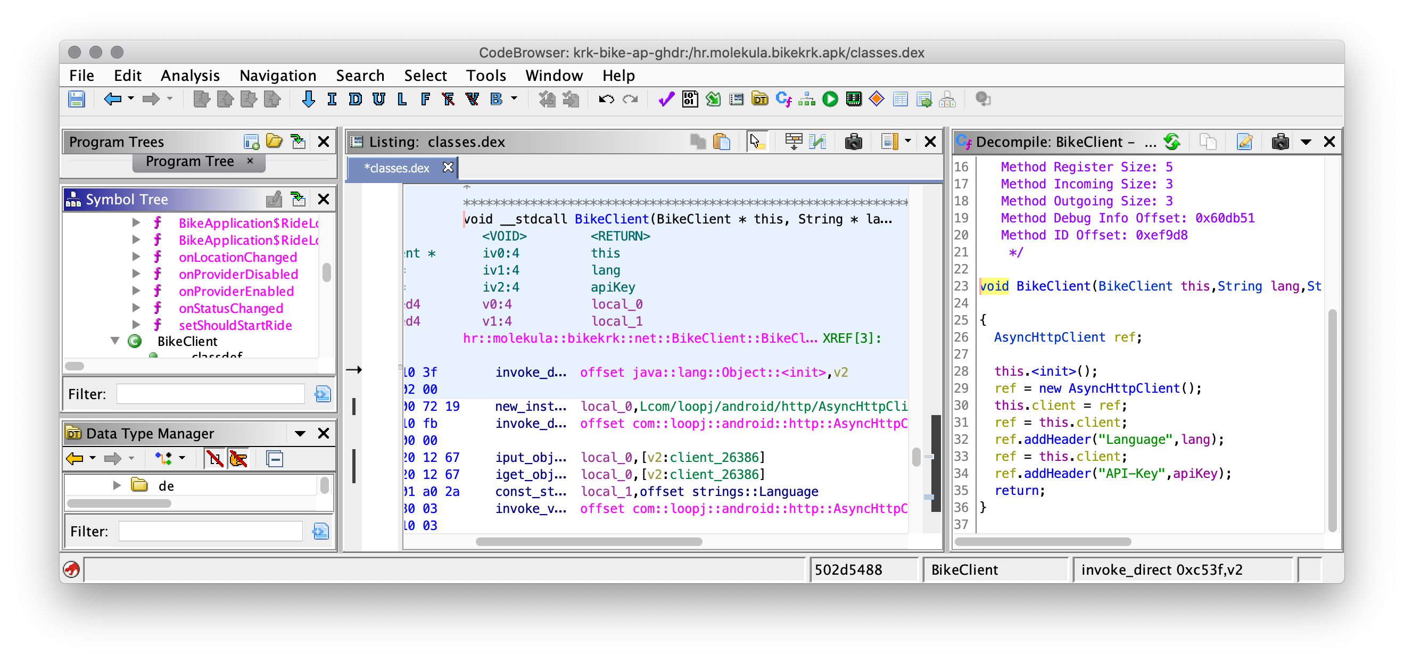This screenshot has height=662, width=1404.
Task: Toggle the Listing field header icon
Action: [x=794, y=142]
